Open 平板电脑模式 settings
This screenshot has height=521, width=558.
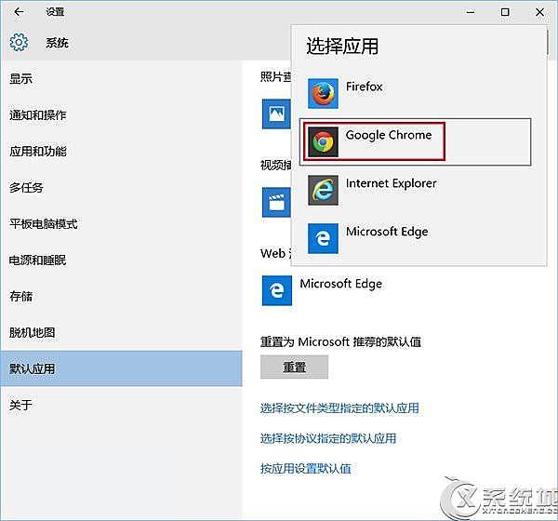tap(121, 224)
